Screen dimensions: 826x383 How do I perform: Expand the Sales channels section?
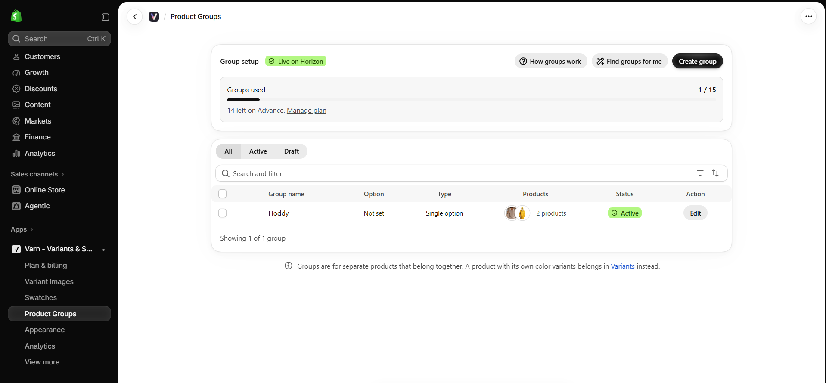click(x=37, y=174)
